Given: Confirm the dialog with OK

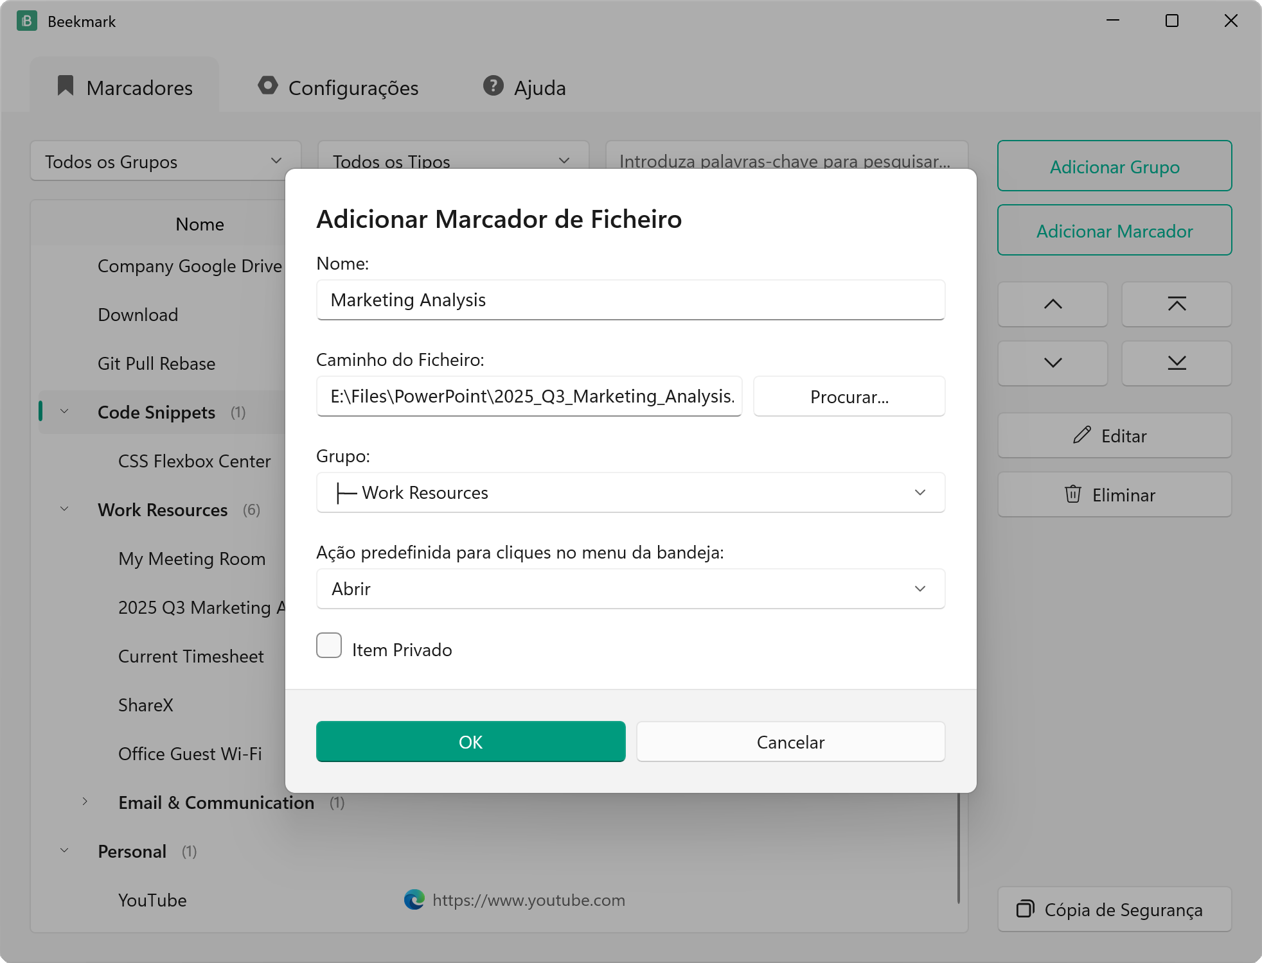Looking at the screenshot, I should coord(470,742).
